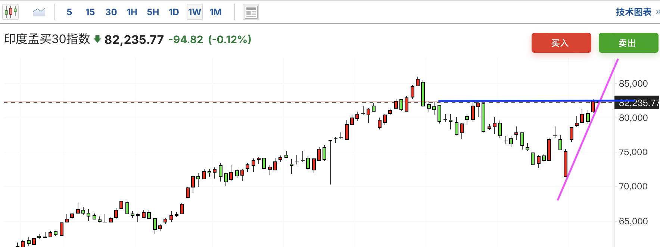Image resolution: width=660 pixels, height=247 pixels.
Task: Select the 1H timeframe
Action: point(132,12)
